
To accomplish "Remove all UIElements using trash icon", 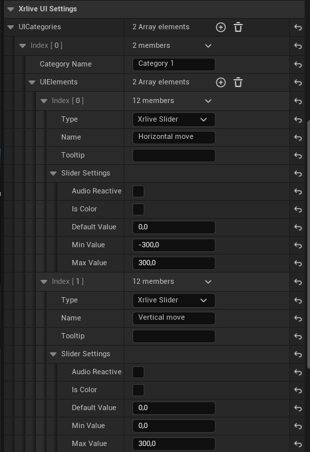I will click(x=238, y=82).
